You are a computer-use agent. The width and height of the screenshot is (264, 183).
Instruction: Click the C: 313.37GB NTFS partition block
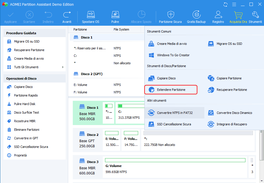130,113
